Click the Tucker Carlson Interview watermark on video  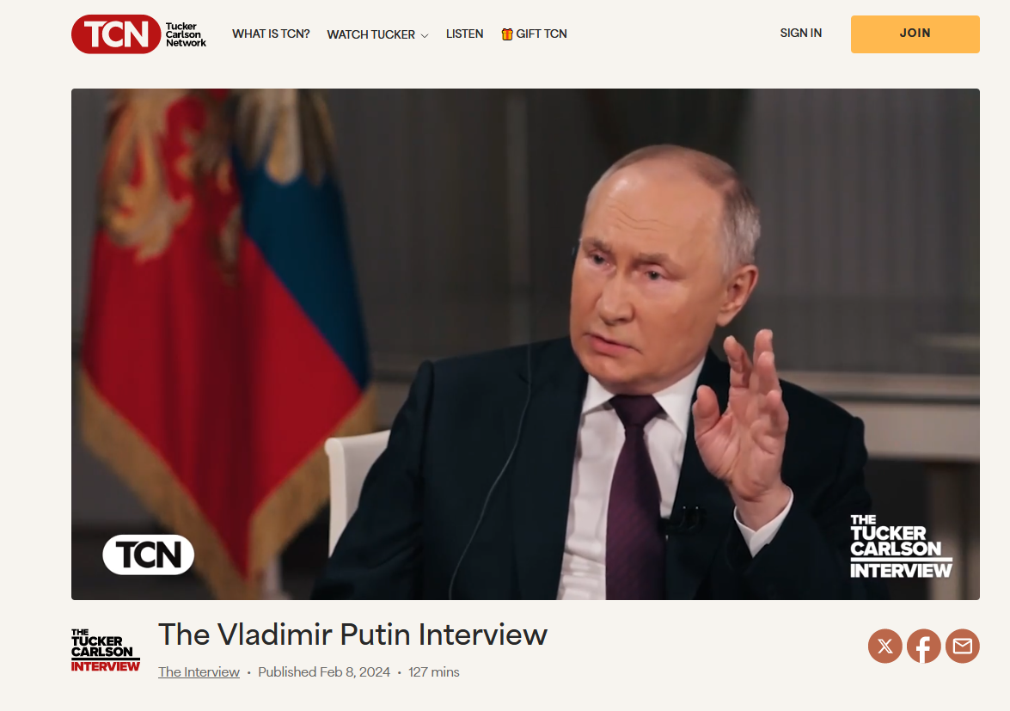coord(901,546)
